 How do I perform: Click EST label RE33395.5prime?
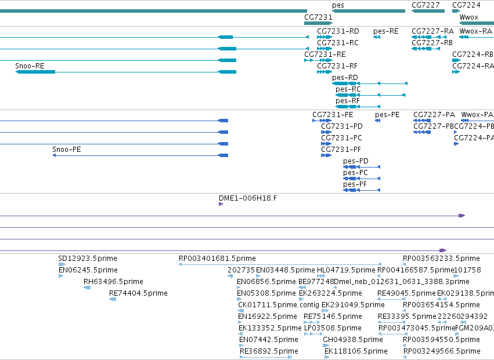click(x=407, y=317)
